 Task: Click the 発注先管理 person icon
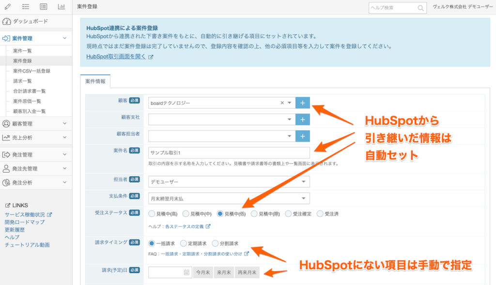click(6, 169)
